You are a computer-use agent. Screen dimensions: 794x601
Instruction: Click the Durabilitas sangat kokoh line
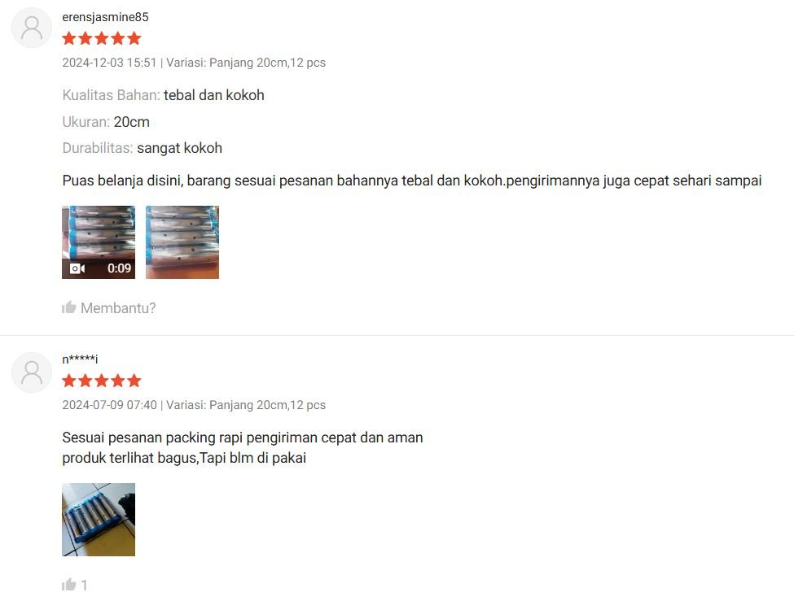point(143,148)
